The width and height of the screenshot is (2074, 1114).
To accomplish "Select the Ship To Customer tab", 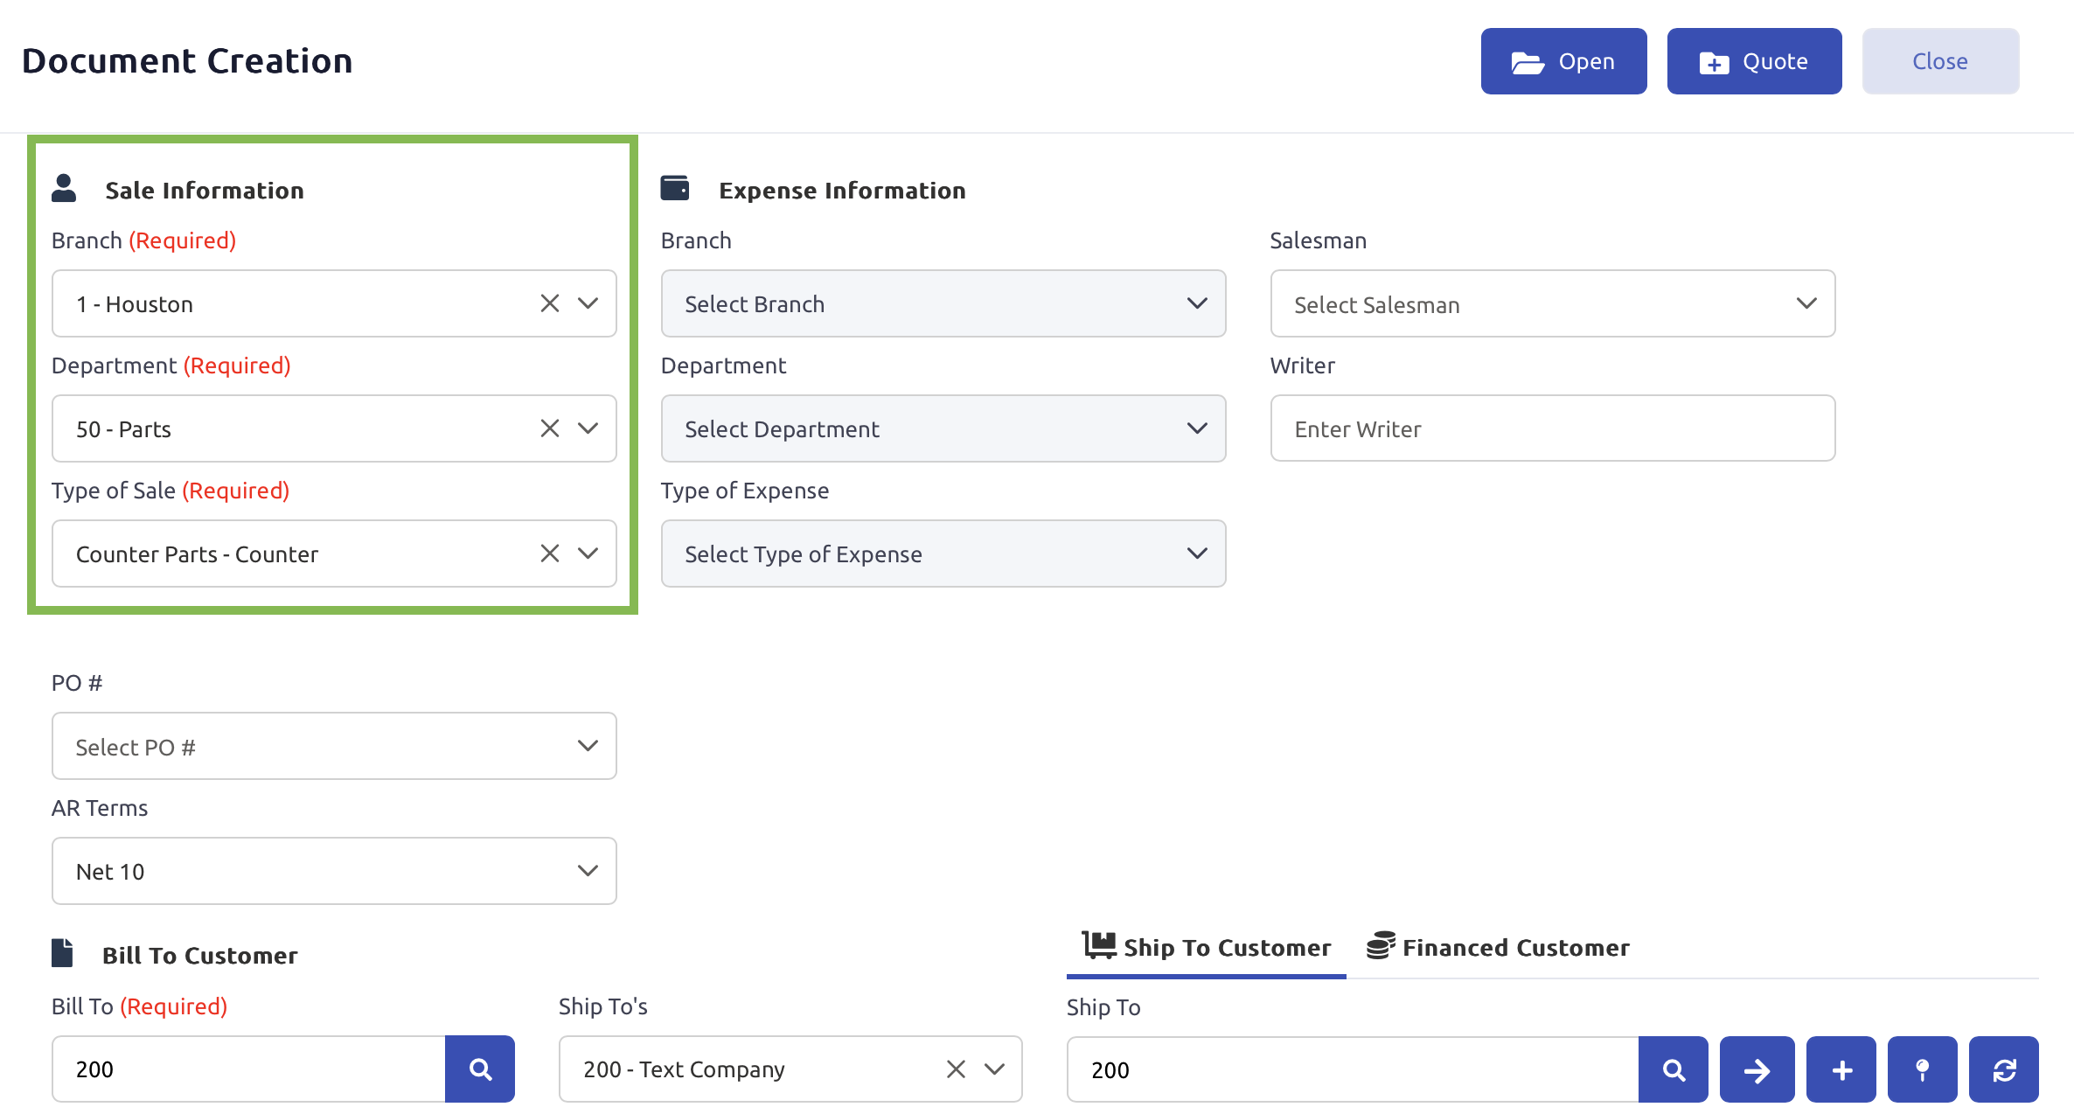I will tap(1207, 948).
